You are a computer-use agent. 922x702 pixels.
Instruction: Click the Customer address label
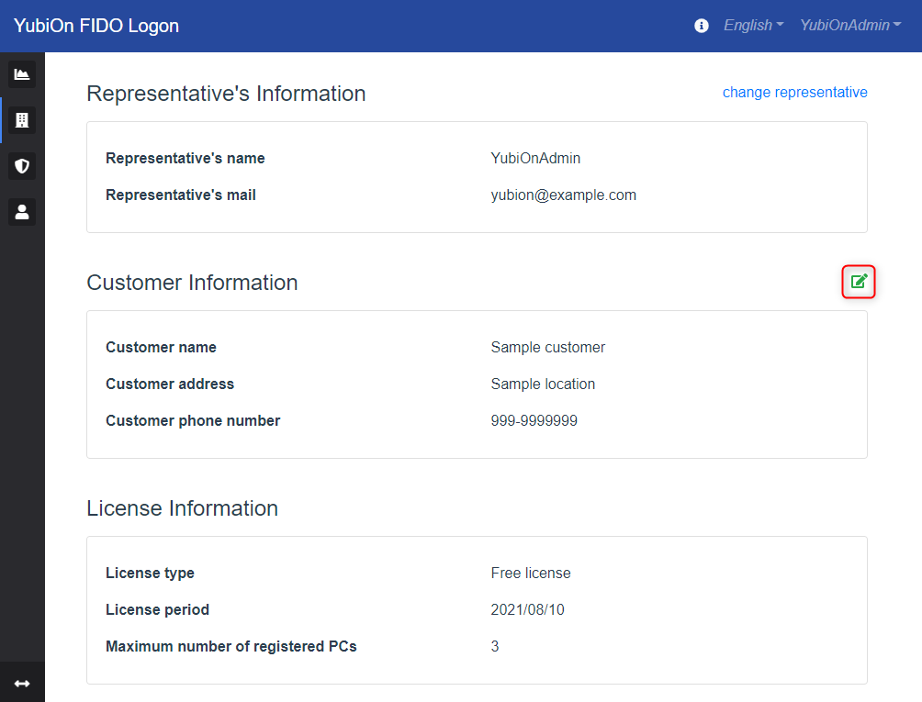170,384
